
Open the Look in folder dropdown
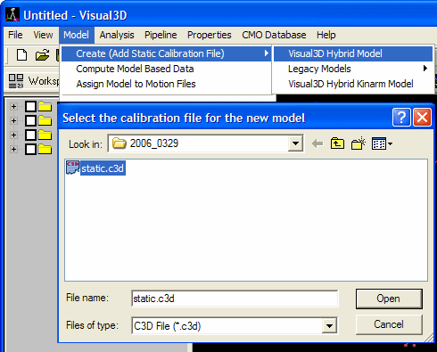(x=295, y=143)
